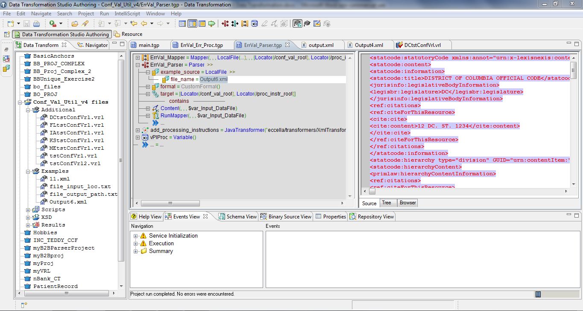Image resolution: width=583 pixels, height=311 pixels.
Task: Click the Print toolbar icon
Action: (36, 24)
